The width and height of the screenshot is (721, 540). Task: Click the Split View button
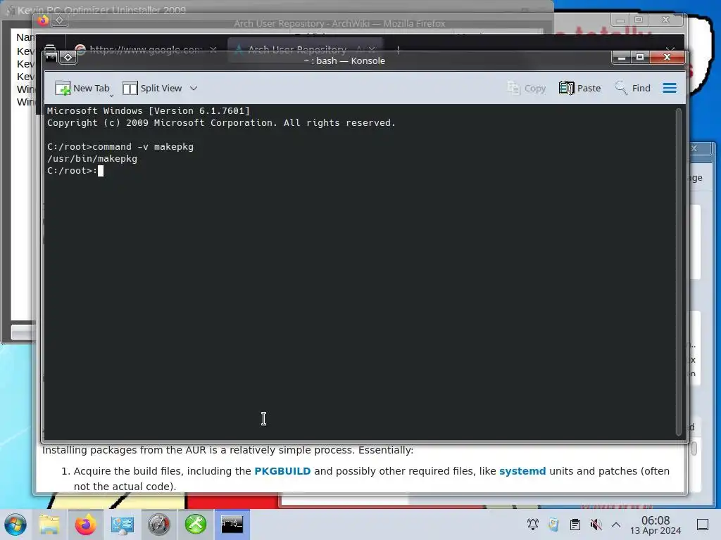pos(152,88)
